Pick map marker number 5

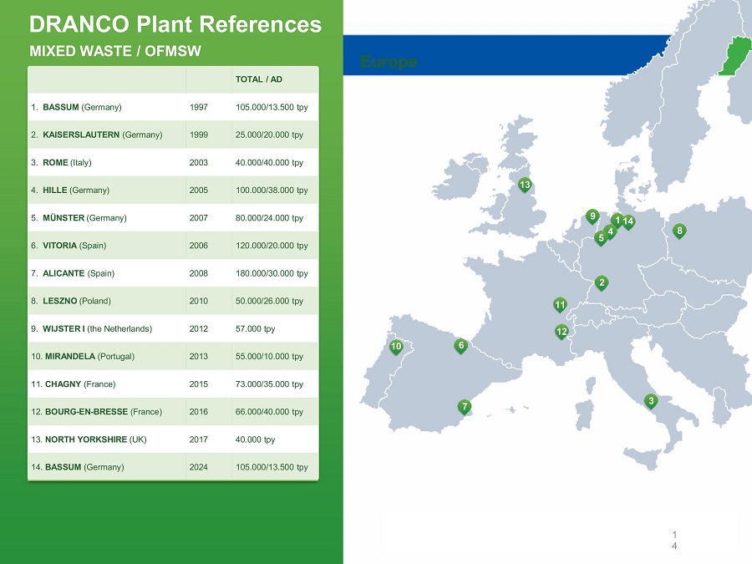pos(601,238)
